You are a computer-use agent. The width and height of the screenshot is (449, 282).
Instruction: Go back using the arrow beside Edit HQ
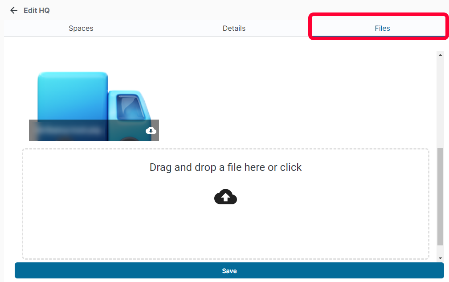(14, 11)
